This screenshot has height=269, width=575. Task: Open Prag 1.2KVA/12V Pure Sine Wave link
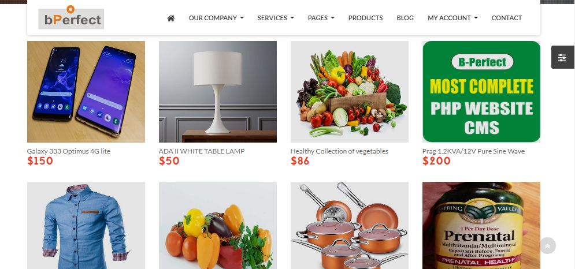(473, 151)
